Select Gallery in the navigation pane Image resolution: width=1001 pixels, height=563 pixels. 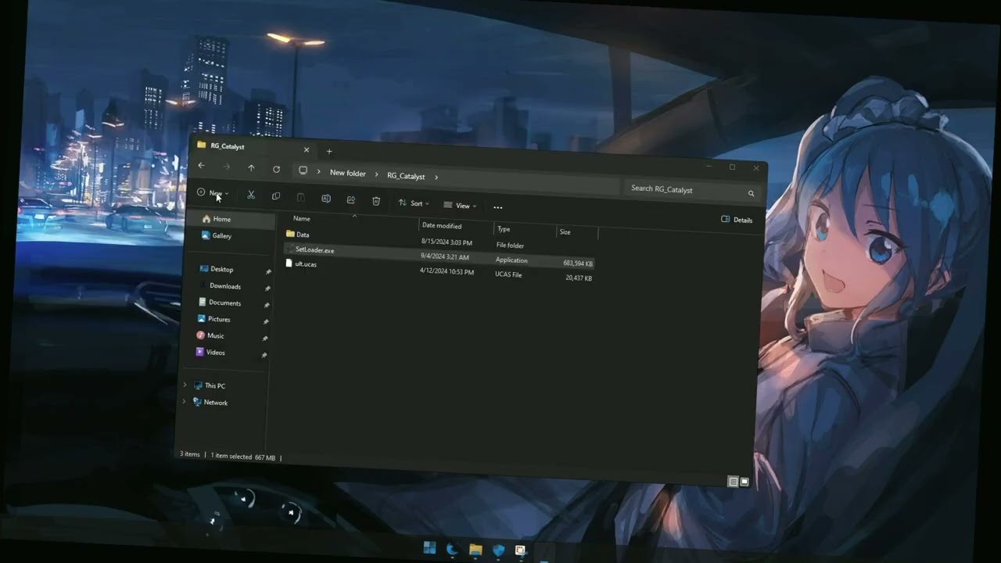coord(217,235)
